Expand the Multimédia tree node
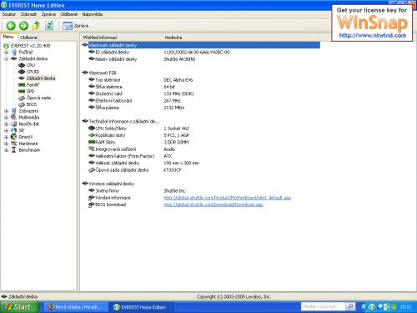This screenshot has width=417, height=313. pos(6,118)
